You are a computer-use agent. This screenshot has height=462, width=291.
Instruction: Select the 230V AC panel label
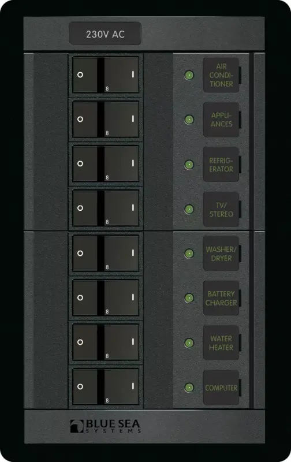tap(105, 34)
